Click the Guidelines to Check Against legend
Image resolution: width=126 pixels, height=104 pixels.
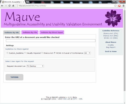tap(17, 49)
